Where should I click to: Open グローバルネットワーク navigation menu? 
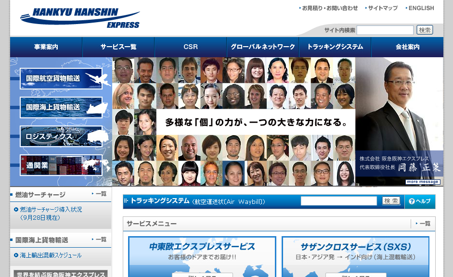coord(263,47)
